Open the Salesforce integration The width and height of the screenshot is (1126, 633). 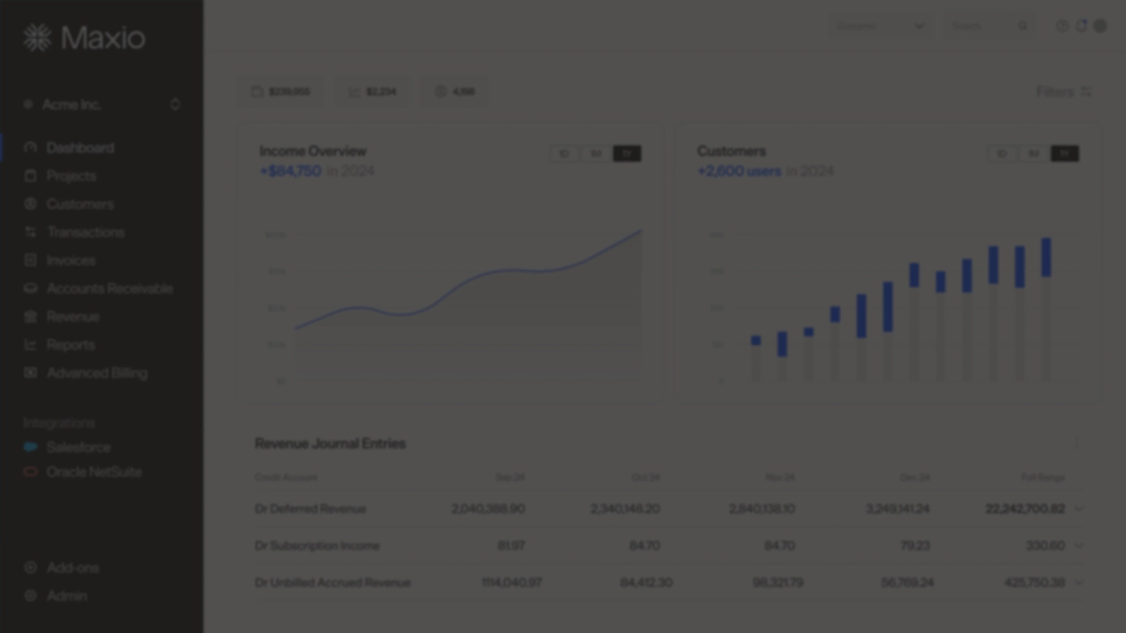point(78,447)
